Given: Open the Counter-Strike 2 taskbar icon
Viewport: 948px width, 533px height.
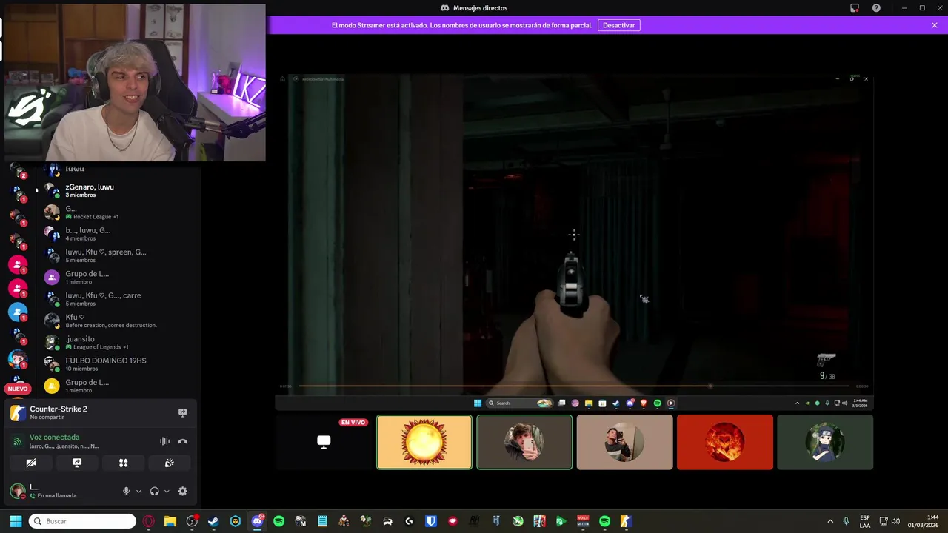Looking at the screenshot, I should point(626,521).
